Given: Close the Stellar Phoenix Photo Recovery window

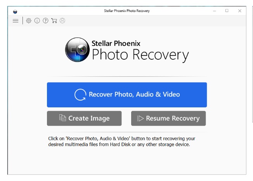Looking at the screenshot, I should tap(240, 11).
